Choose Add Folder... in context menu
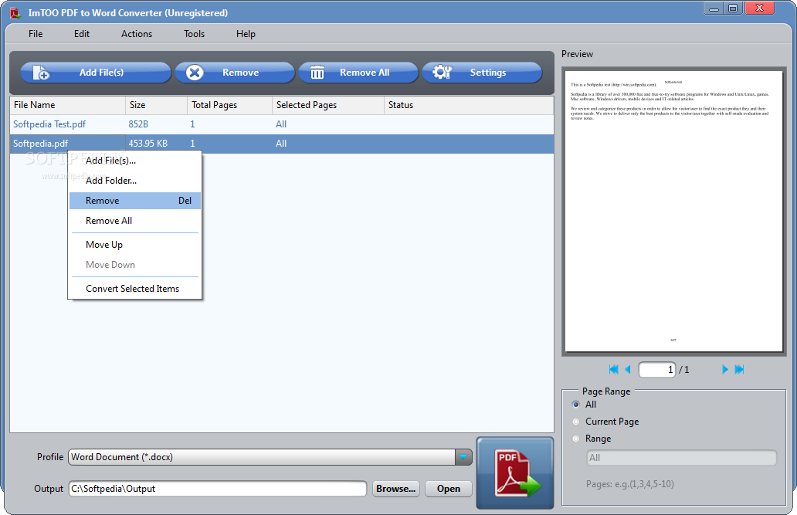This screenshot has height=515, width=797. tap(134, 181)
